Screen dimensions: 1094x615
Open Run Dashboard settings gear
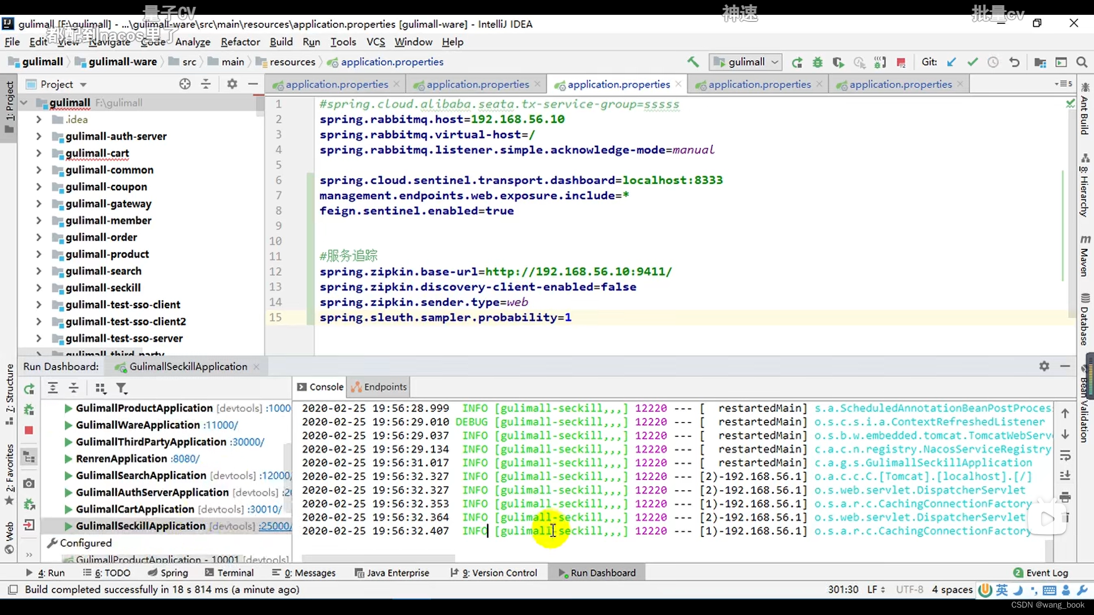[1044, 366]
